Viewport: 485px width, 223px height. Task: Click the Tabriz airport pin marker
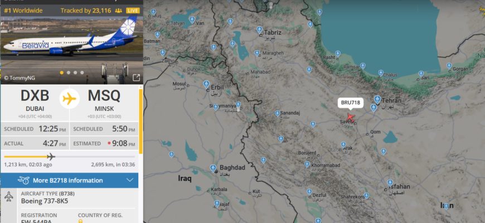(x=259, y=30)
